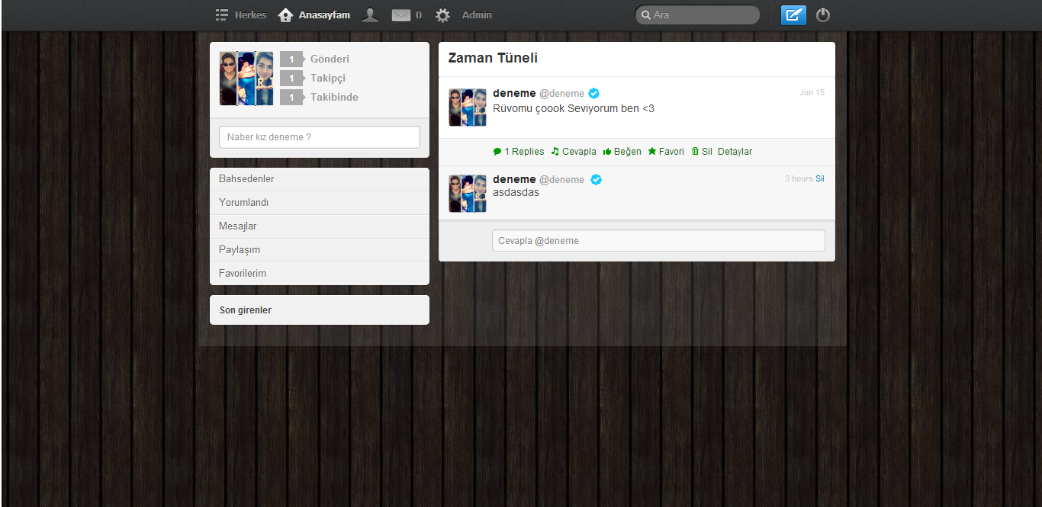Screen dimensions: 1042x507
Task: Log out using the power icon
Action: (822, 14)
